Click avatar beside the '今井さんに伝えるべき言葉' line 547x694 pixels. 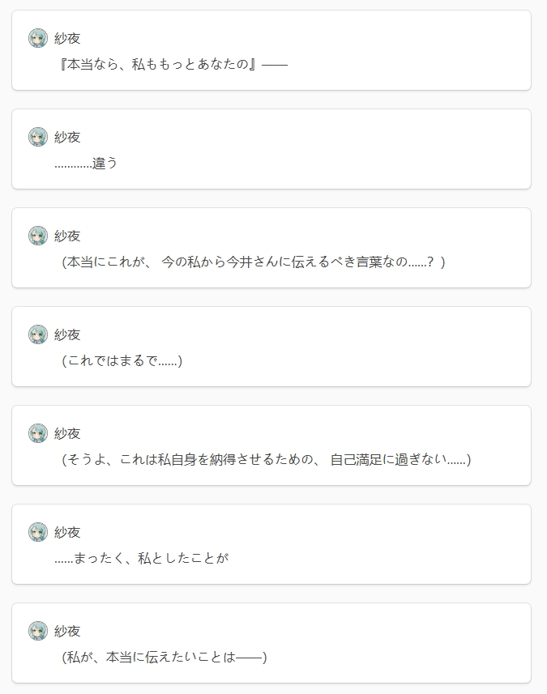[38, 236]
